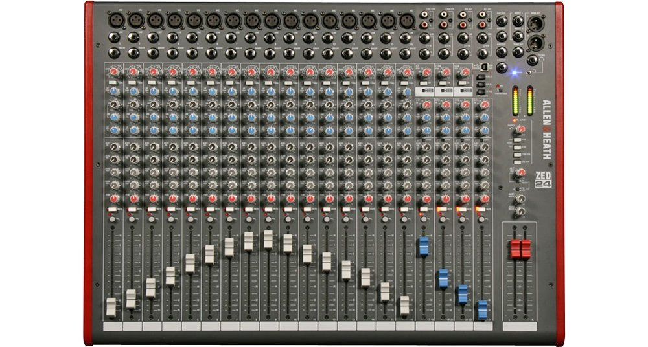
Task: Click the upper main output XLR connector
Action: [535, 23]
